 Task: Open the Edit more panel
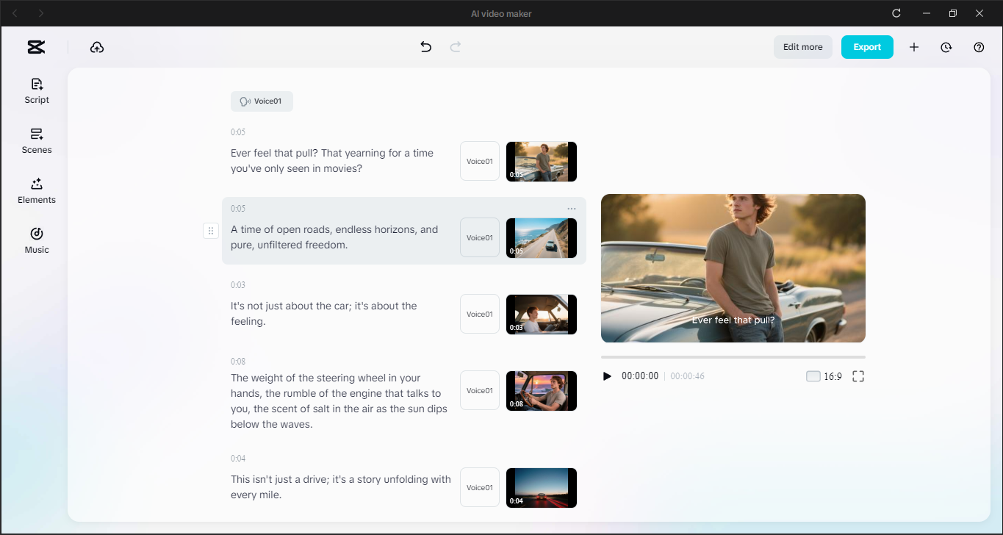click(x=802, y=46)
